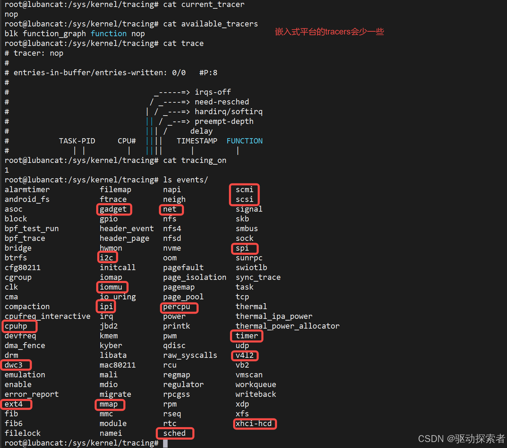Select the "xhci-hcd" event entry
Image resolution: width=507 pixels, height=448 pixels.
(x=255, y=424)
